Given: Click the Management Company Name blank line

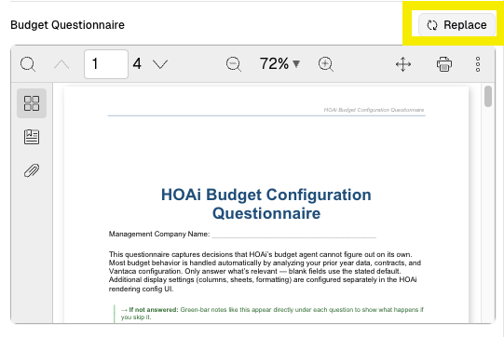Looking at the screenshot, I should [293, 236].
